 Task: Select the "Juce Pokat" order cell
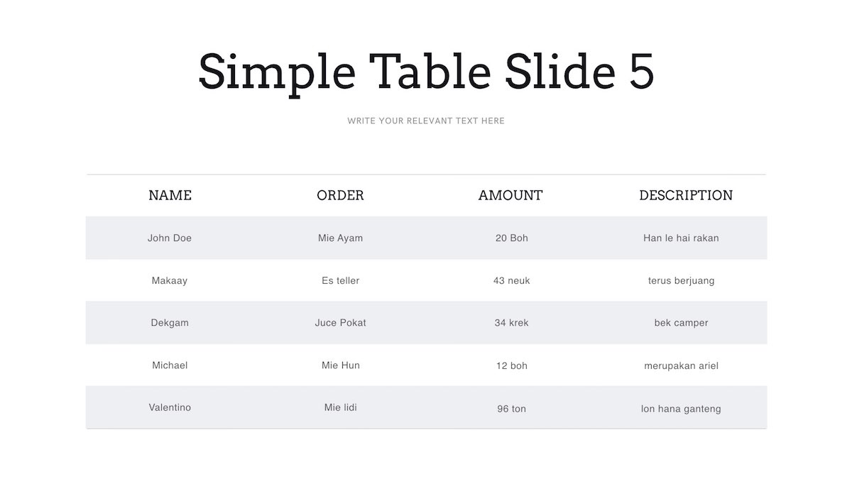pos(340,323)
